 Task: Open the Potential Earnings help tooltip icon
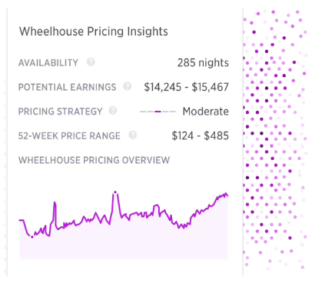click(x=128, y=86)
